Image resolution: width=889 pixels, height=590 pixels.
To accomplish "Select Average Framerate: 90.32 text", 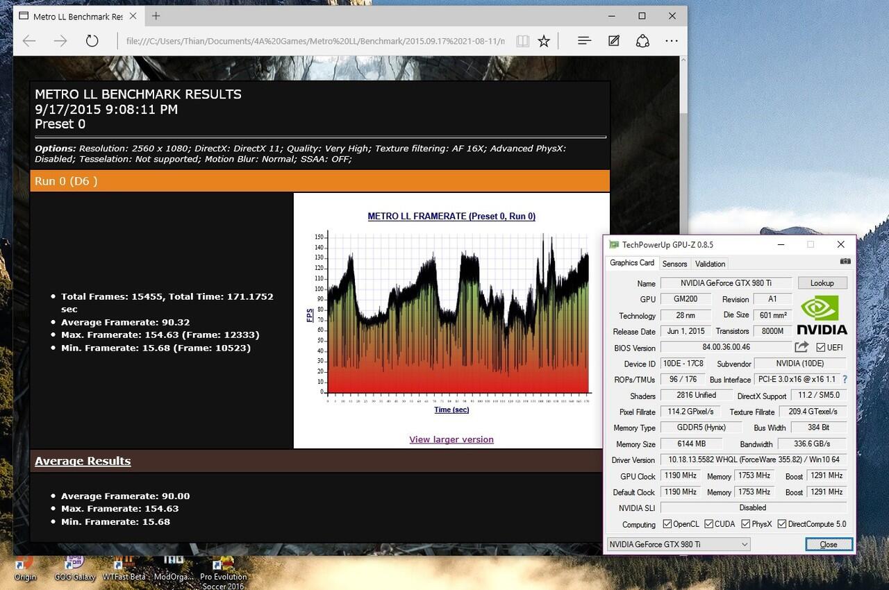I will pos(125,322).
